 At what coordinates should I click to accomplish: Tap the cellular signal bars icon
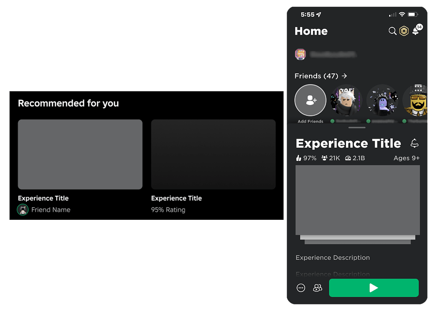[x=393, y=15]
